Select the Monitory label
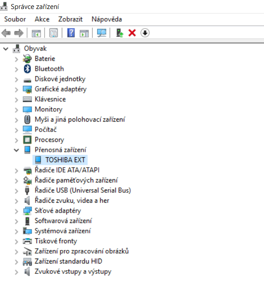Viewport: 264px width, 291px height. click(x=49, y=109)
